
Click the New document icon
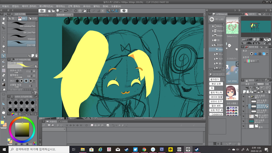49,11
